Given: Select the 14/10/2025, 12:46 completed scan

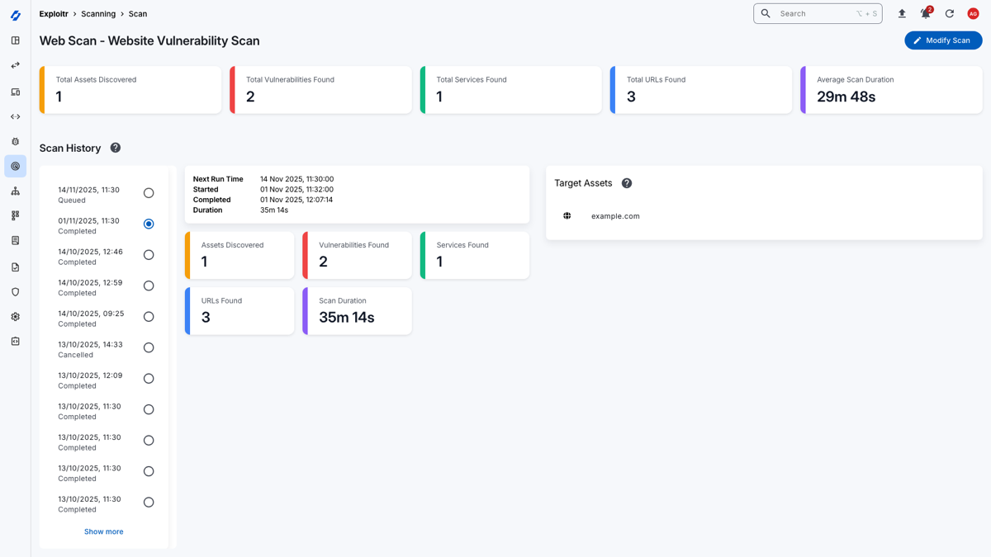Looking at the screenshot, I should point(149,255).
